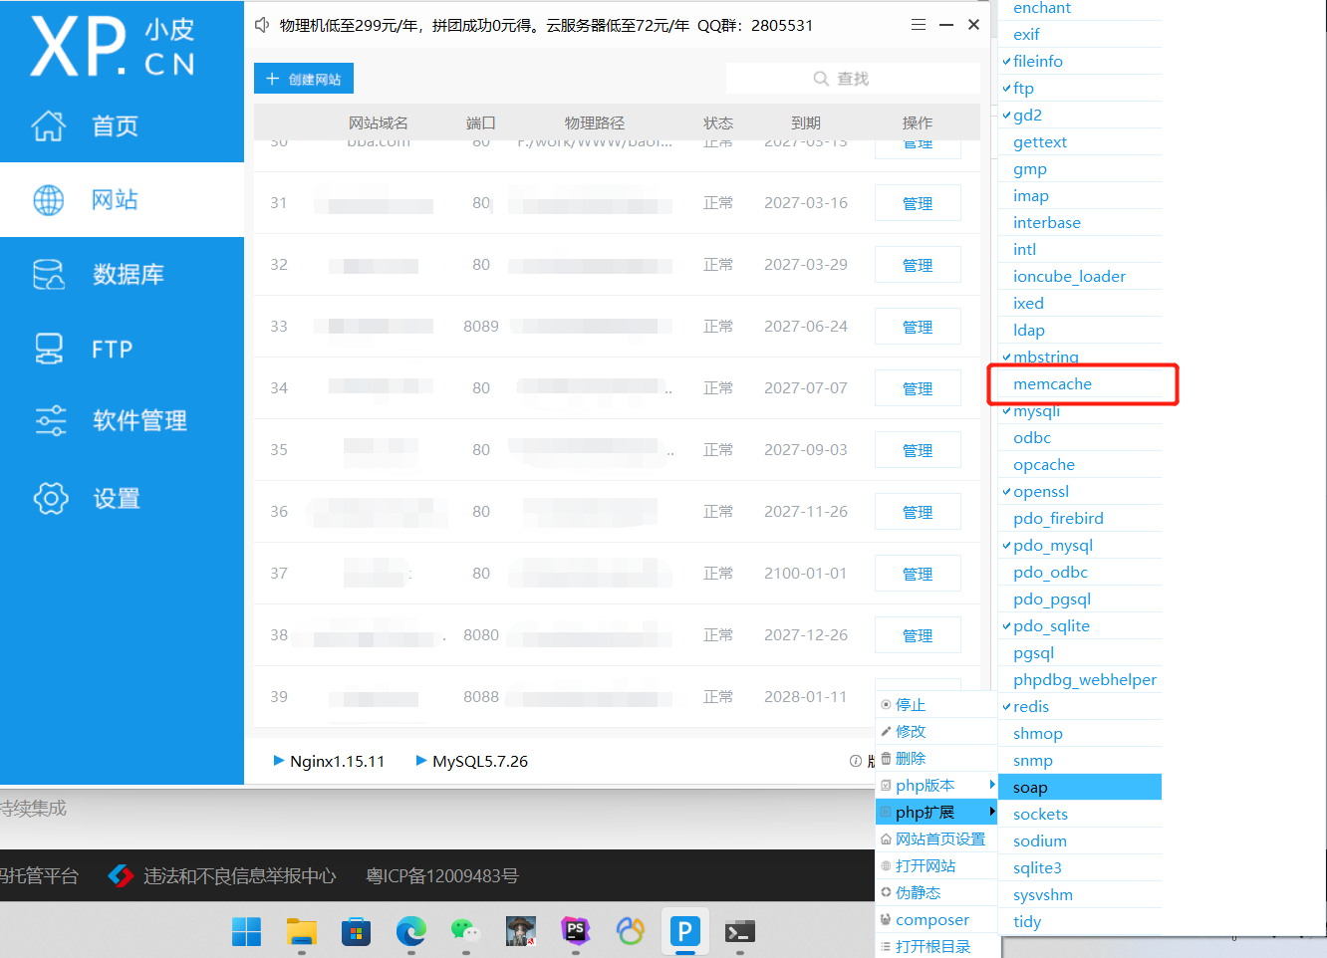Click the home icon for 首页
The height and width of the screenshot is (958, 1327).
click(x=48, y=125)
